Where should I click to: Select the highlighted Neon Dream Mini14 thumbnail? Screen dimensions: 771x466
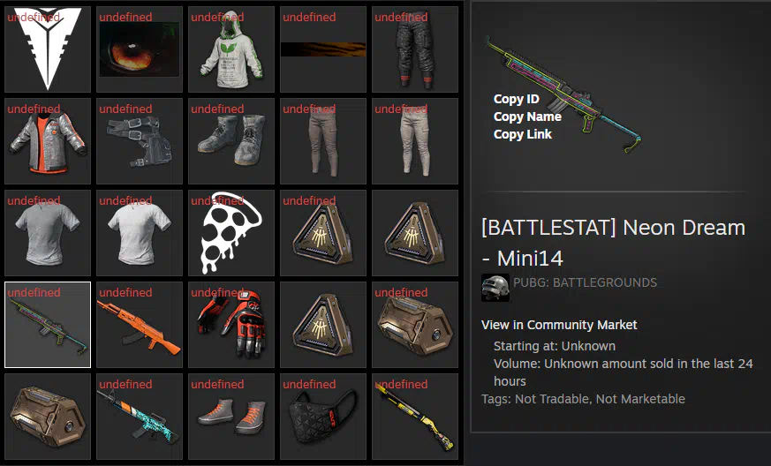coord(48,325)
